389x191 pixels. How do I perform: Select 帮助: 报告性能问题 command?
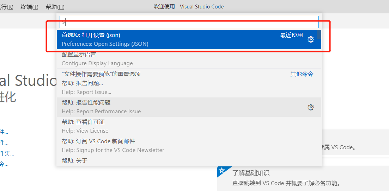(189, 107)
